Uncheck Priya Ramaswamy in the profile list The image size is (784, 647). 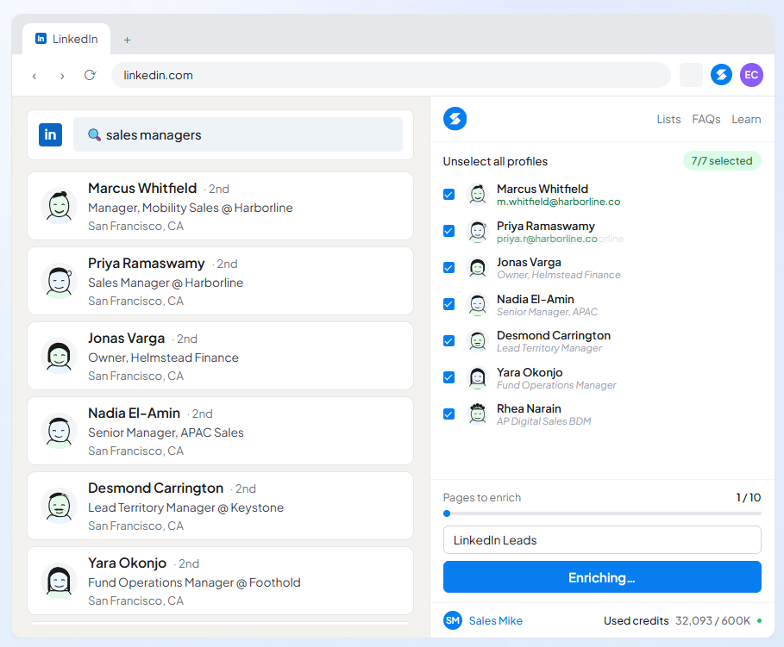click(449, 231)
